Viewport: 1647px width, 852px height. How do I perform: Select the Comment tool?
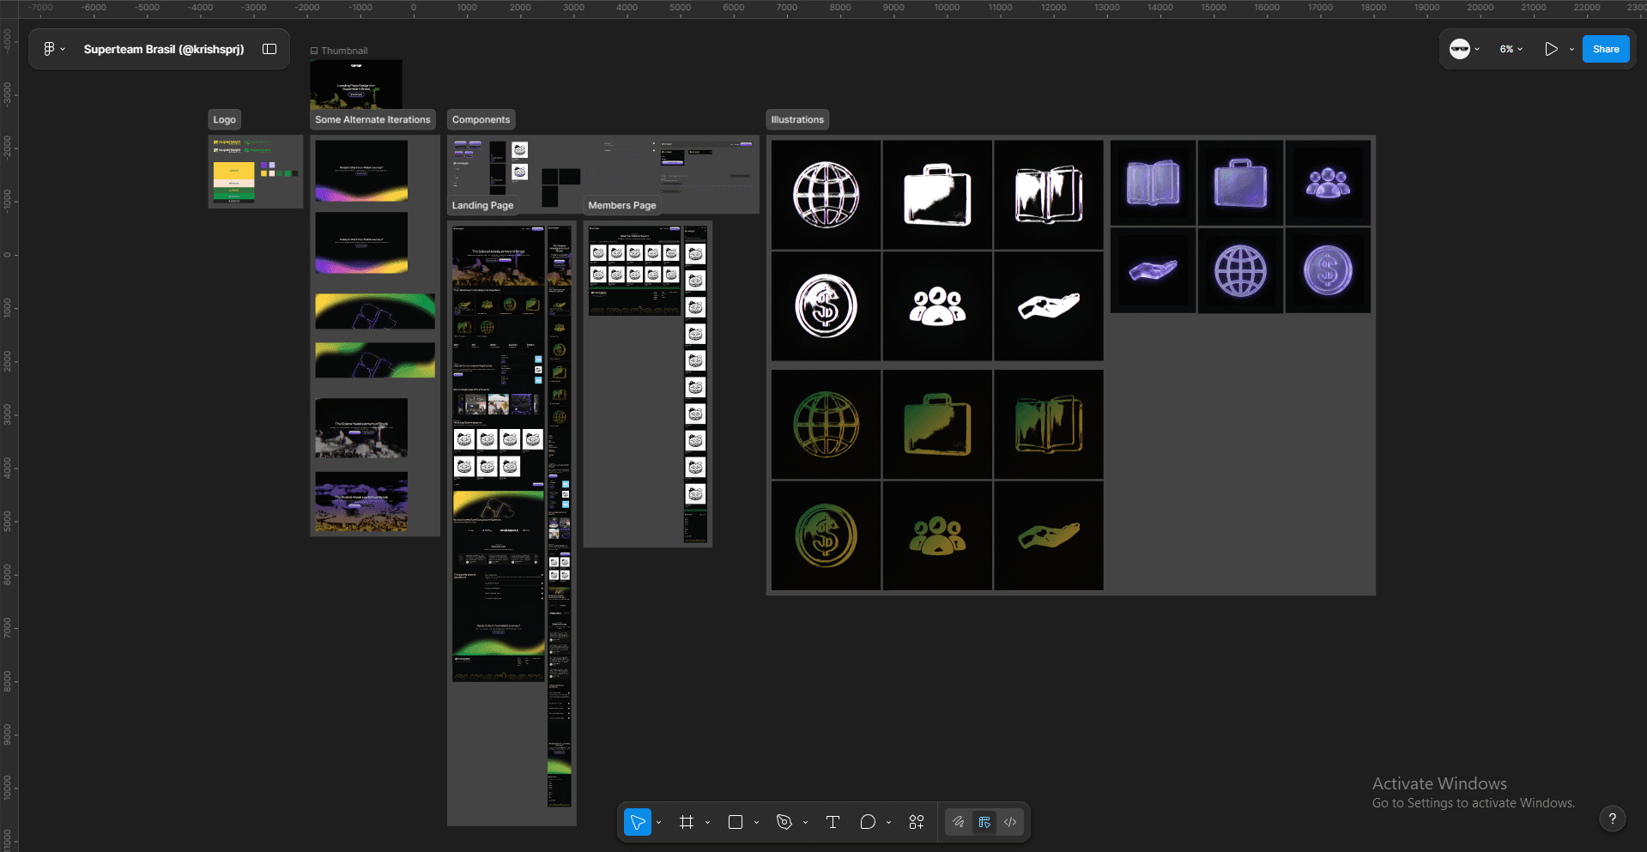pyautogui.click(x=869, y=821)
